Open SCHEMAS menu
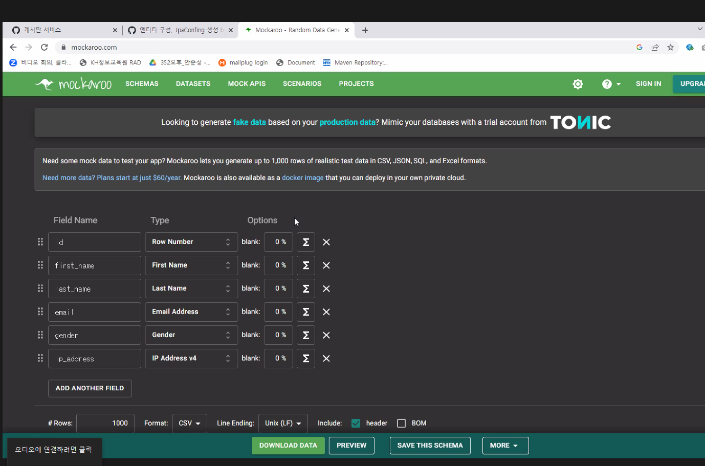Viewport: 705px width, 466px height. click(142, 84)
